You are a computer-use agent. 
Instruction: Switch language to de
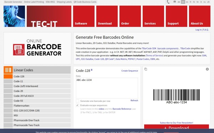(x=179, y=2)
